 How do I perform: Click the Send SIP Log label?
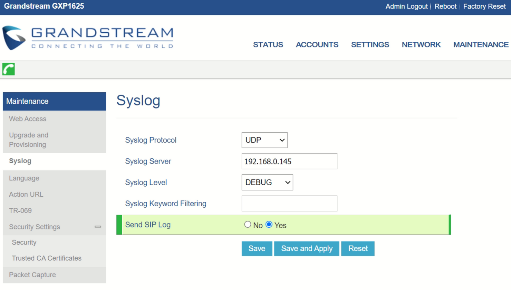[148, 225]
